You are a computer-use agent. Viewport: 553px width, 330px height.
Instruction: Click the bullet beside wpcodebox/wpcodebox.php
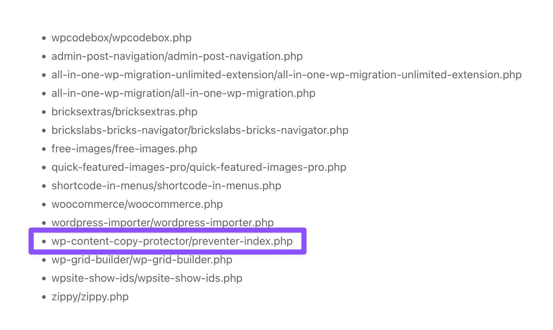tap(44, 38)
